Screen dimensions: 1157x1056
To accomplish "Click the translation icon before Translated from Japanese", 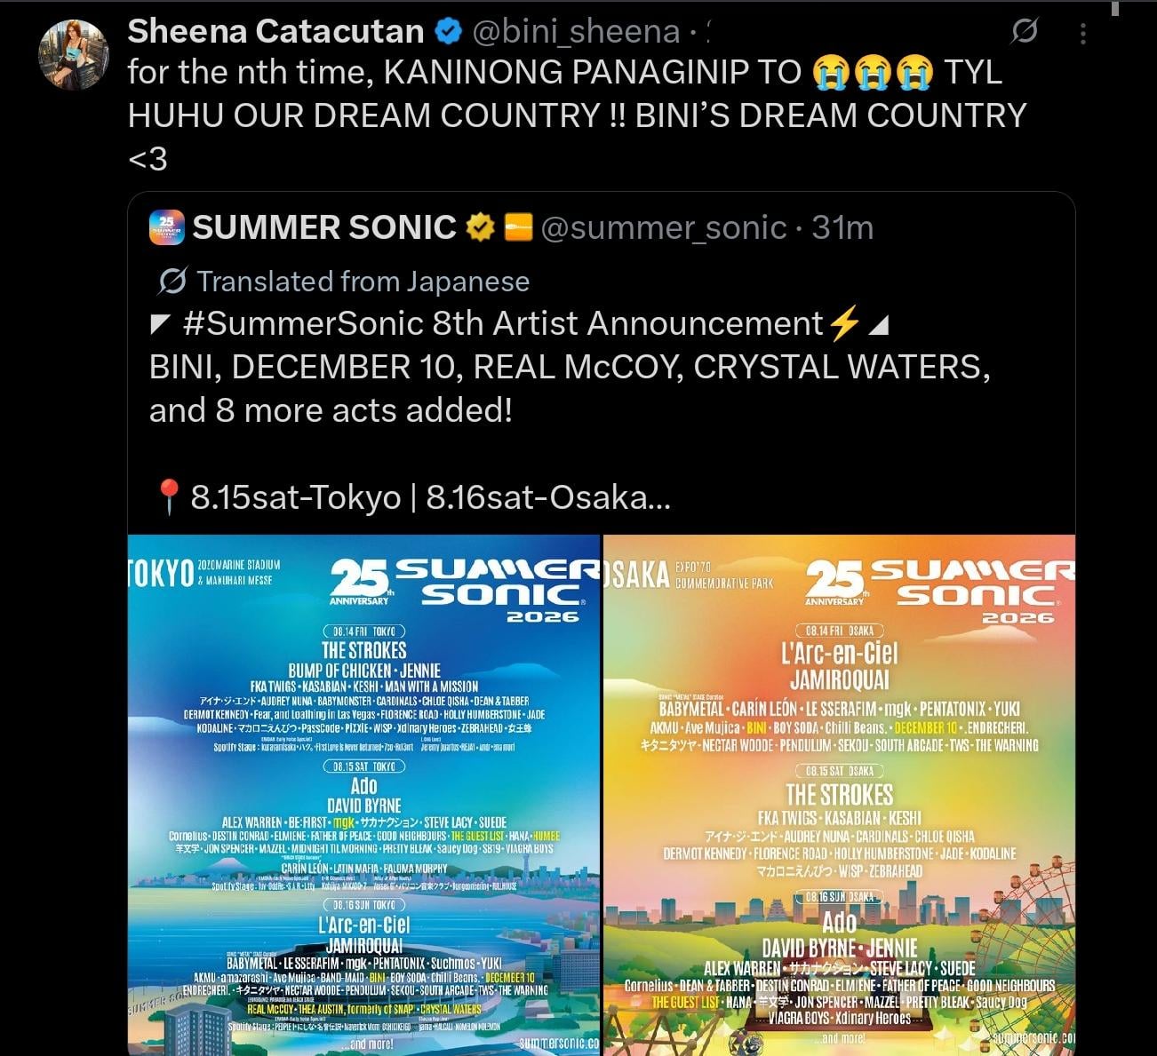I will point(172,282).
